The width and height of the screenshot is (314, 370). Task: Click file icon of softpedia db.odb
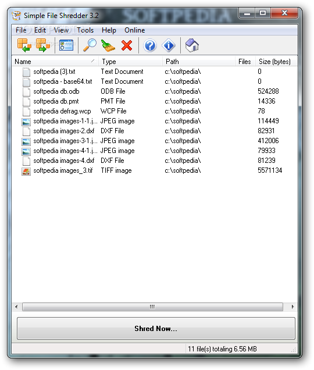tap(26, 91)
